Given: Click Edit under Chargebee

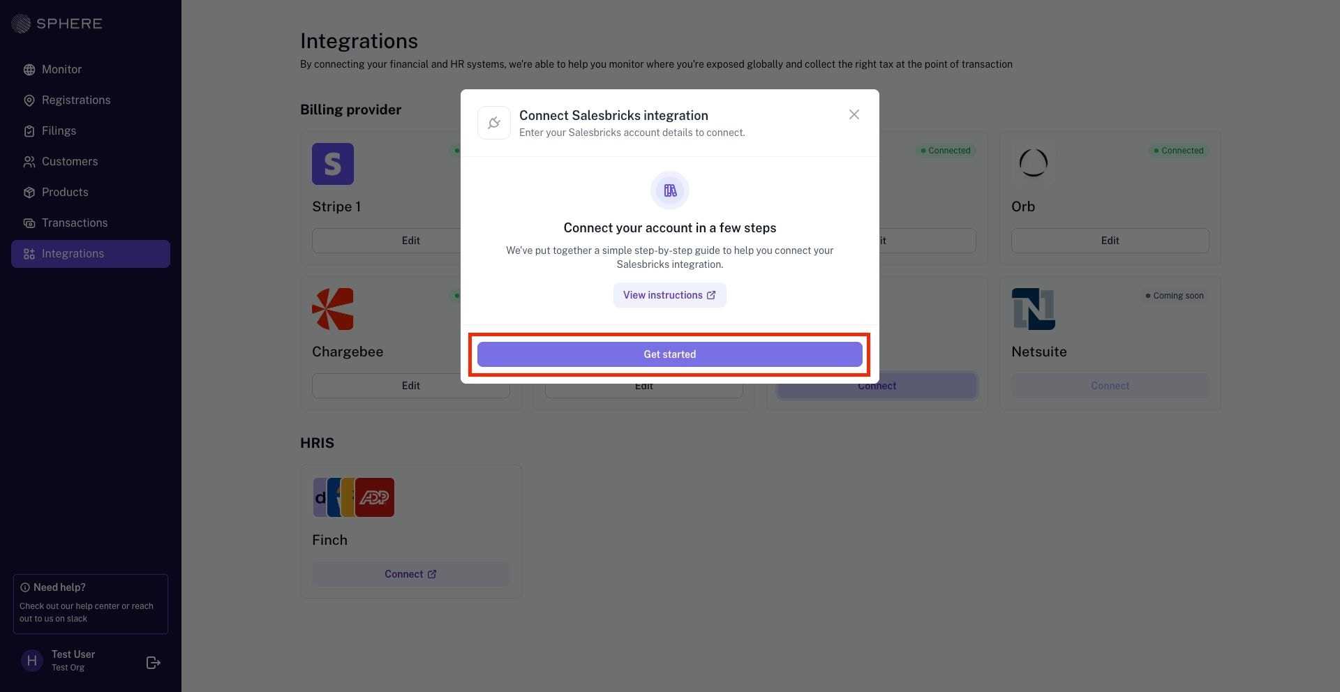Looking at the screenshot, I should tap(411, 386).
